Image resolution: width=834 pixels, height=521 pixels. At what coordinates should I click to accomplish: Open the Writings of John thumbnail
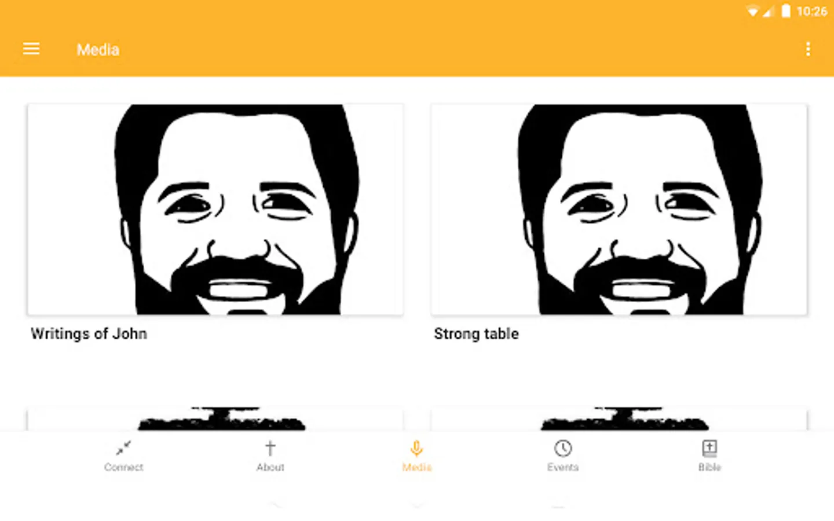point(215,210)
